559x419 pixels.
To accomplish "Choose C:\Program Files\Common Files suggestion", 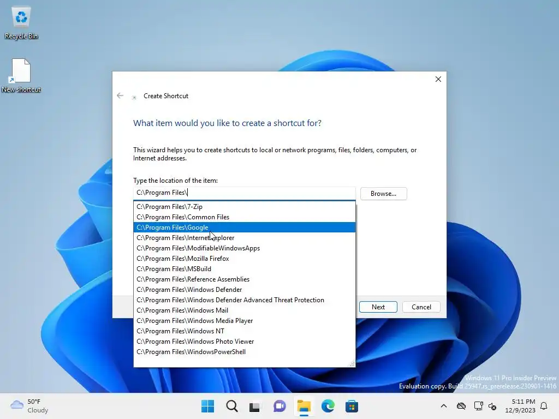I will 244,217.
